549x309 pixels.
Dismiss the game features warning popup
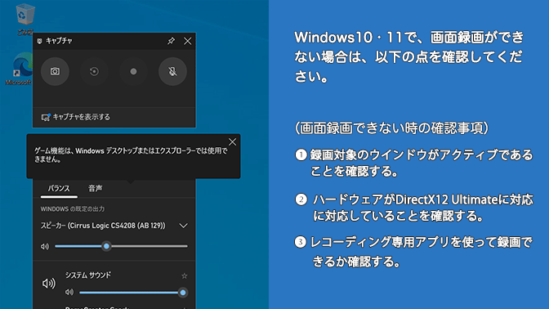232,142
